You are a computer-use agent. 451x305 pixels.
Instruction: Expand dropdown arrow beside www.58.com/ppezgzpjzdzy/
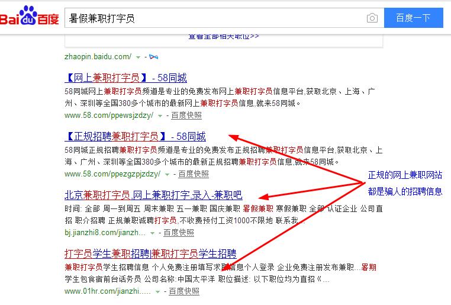pos(167,175)
